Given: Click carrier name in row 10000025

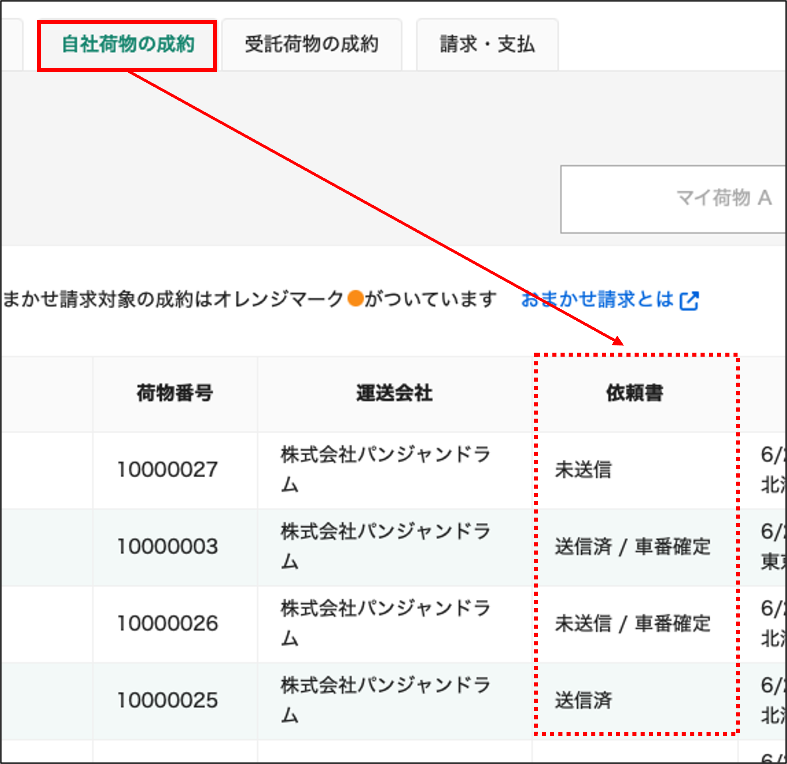Looking at the screenshot, I should tap(385, 700).
